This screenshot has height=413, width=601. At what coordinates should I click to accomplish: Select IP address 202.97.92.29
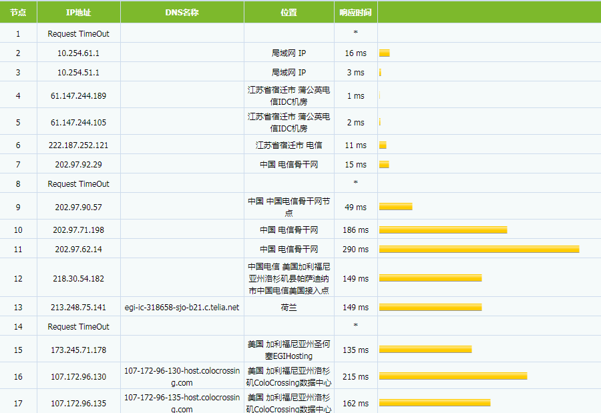[x=78, y=164]
